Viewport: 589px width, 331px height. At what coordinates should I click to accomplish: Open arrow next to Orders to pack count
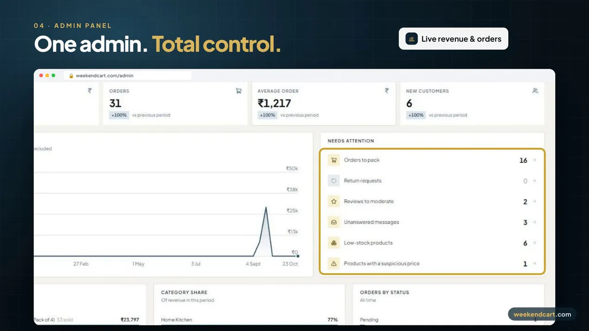click(x=534, y=160)
